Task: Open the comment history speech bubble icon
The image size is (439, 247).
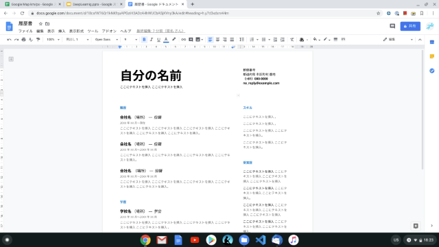Action: pyautogui.click(x=392, y=26)
